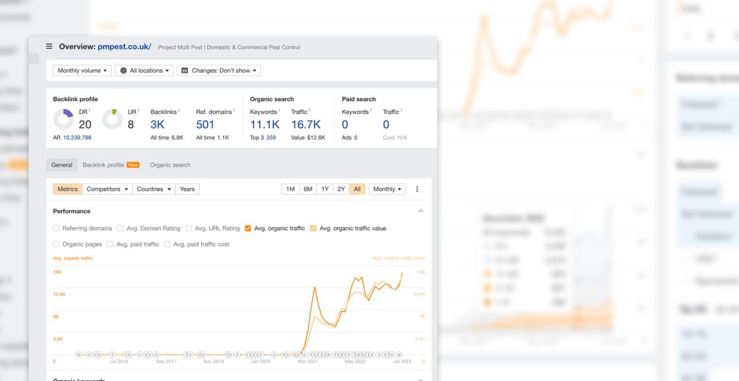Uncheck Avg. organic traffic value
739x381 pixels.
313,228
